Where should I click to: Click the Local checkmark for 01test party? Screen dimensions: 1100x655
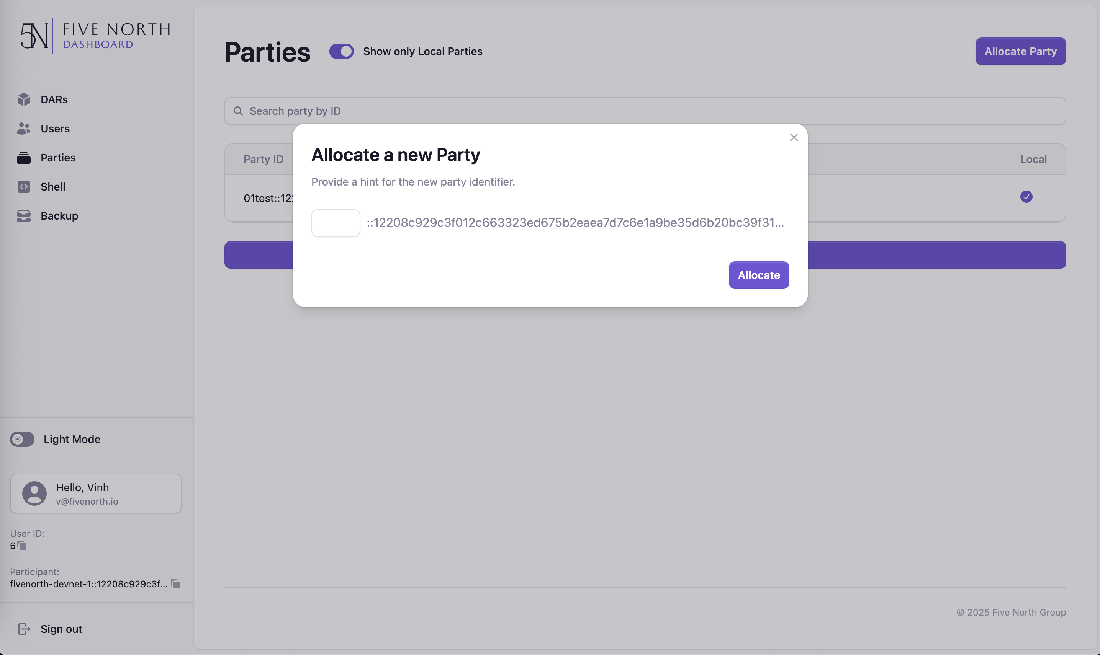tap(1026, 197)
